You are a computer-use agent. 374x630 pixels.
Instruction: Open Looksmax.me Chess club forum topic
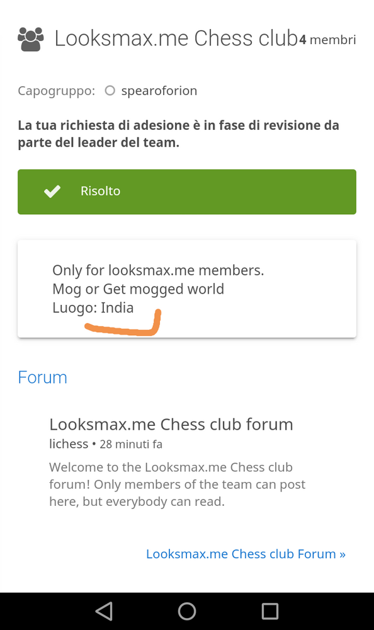coord(171,424)
